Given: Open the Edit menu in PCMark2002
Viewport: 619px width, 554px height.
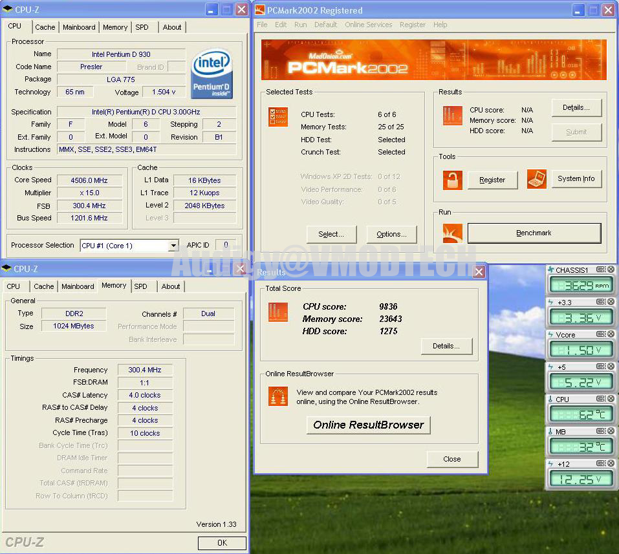Looking at the screenshot, I should [x=281, y=25].
